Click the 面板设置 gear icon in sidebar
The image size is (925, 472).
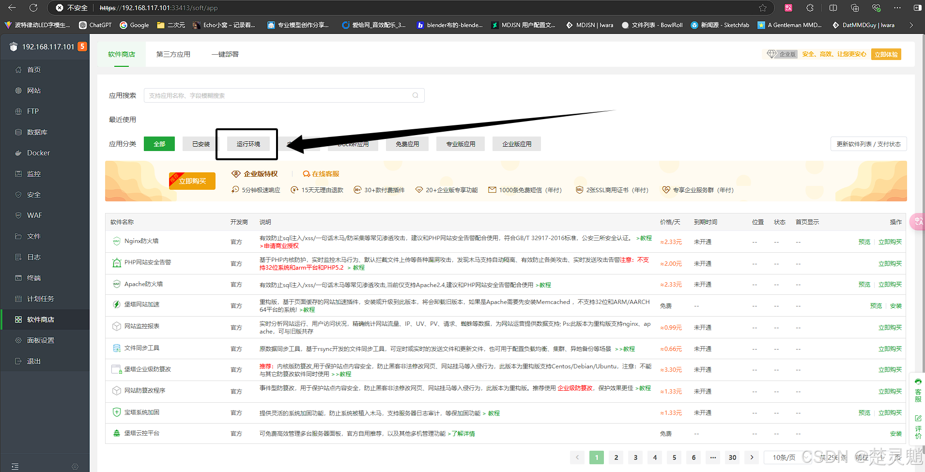click(x=18, y=340)
